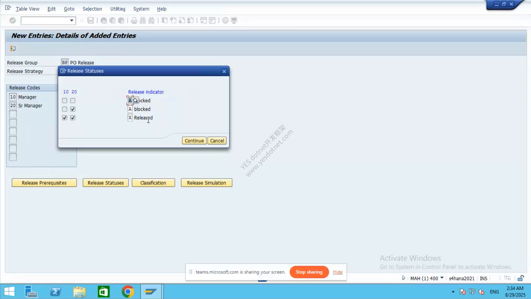
Task: Expand the MAH (1) 400 system dropdown
Action: 442,278
